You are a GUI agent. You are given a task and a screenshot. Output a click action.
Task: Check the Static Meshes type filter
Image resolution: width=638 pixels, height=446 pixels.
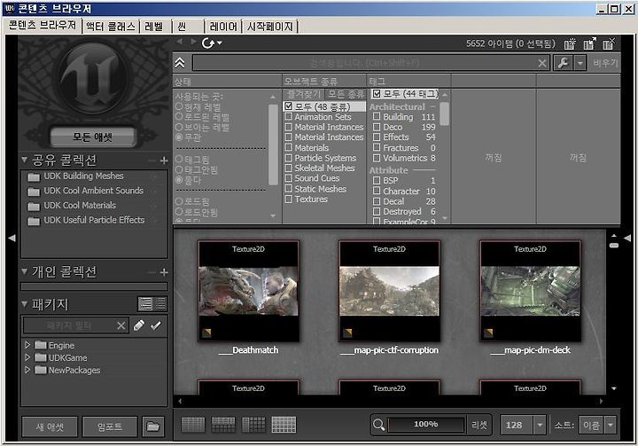tap(289, 189)
